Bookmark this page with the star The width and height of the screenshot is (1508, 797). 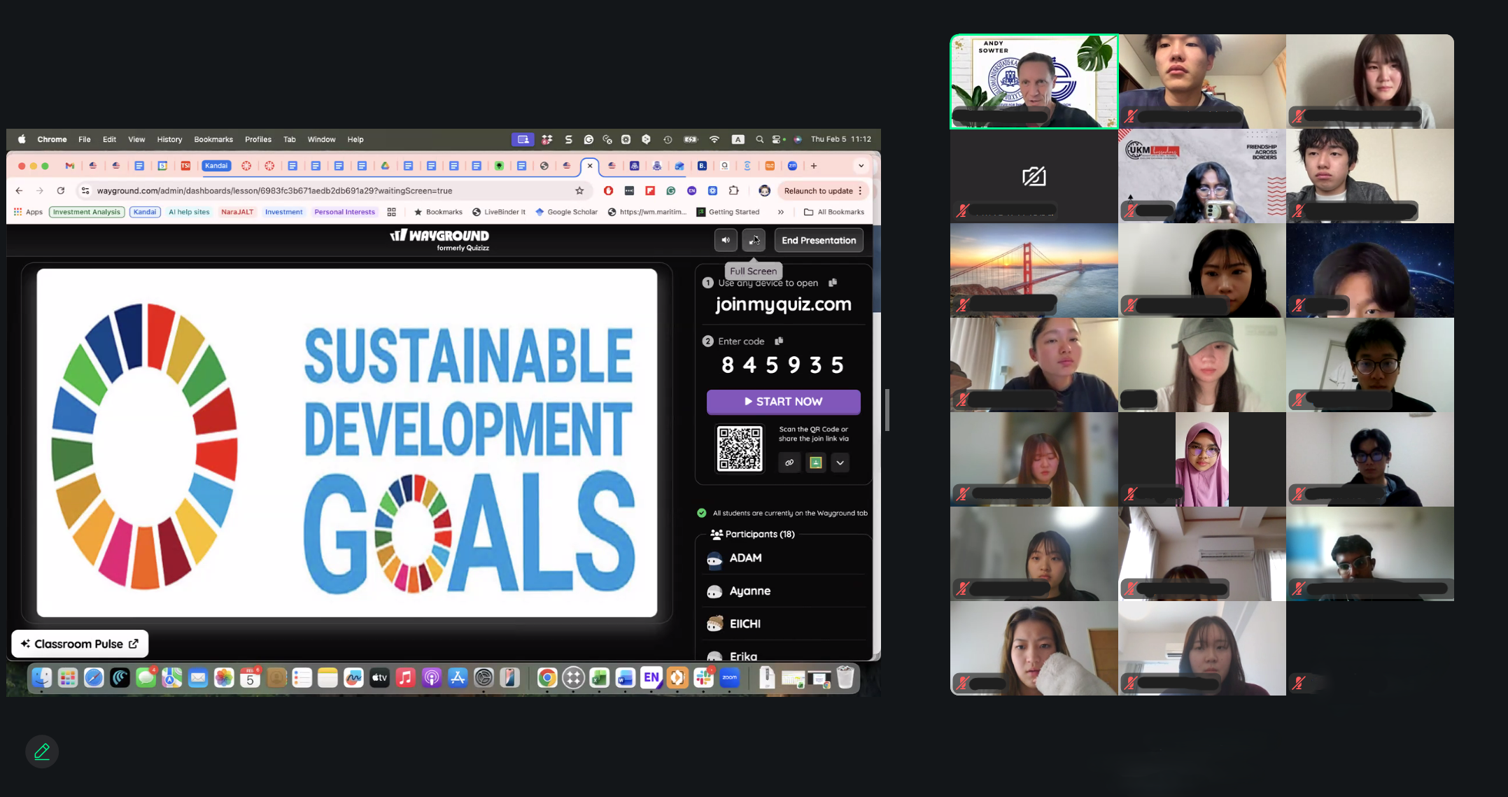[x=579, y=190]
